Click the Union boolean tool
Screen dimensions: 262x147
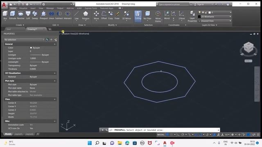[x=52, y=15]
